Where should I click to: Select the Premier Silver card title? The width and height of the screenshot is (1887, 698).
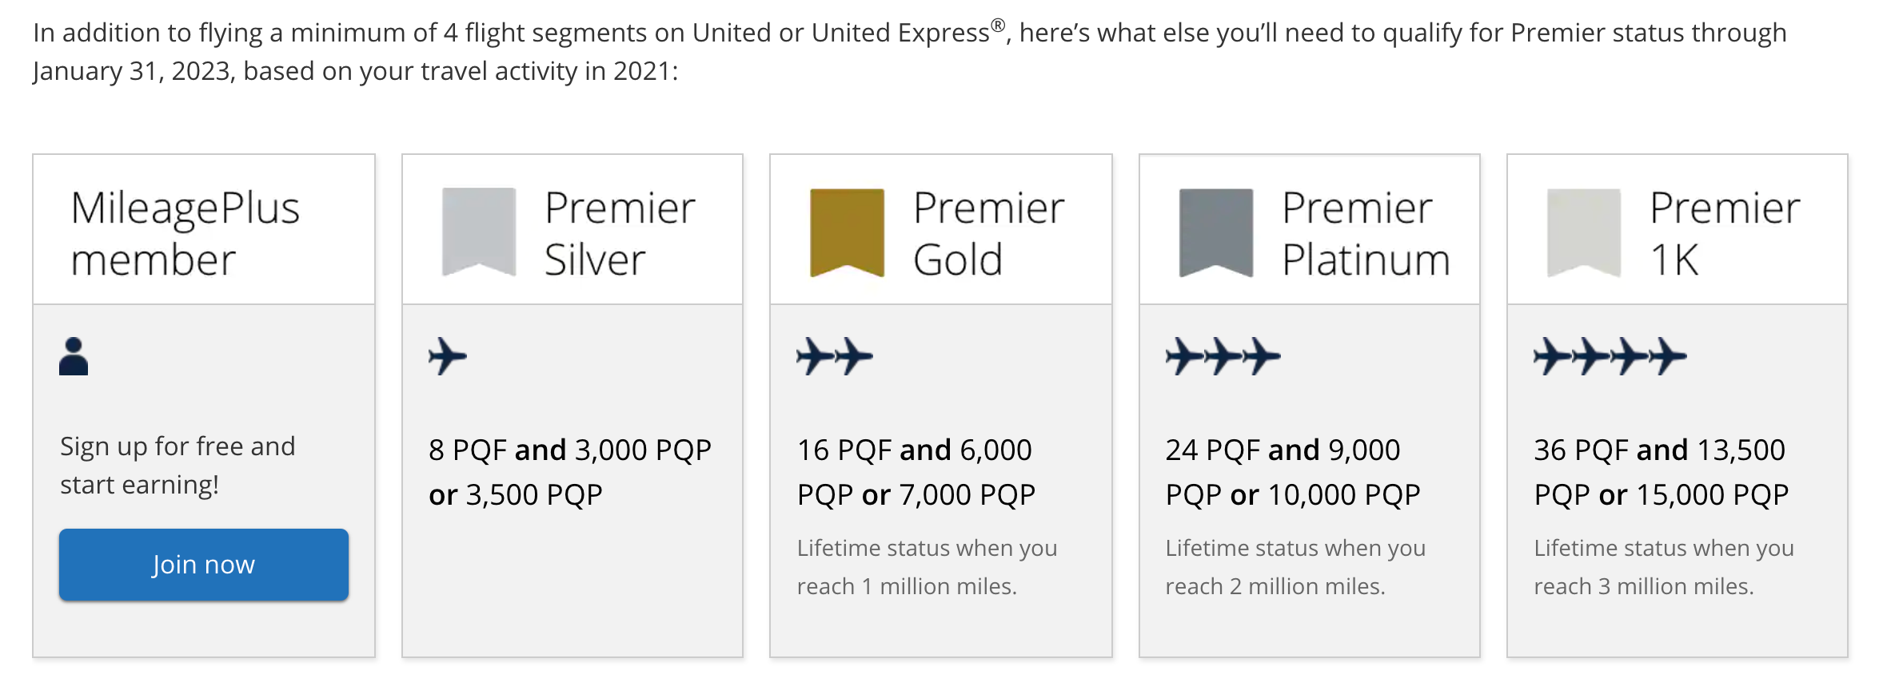pos(620,233)
